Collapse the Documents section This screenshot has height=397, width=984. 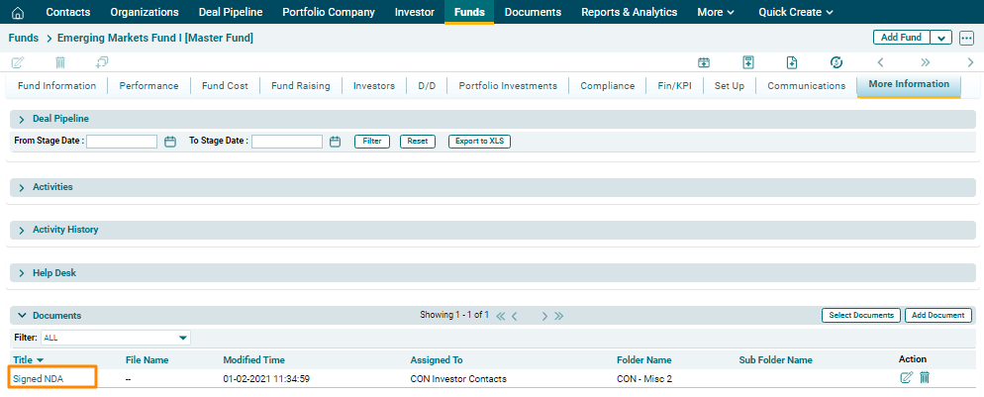pyautogui.click(x=22, y=316)
